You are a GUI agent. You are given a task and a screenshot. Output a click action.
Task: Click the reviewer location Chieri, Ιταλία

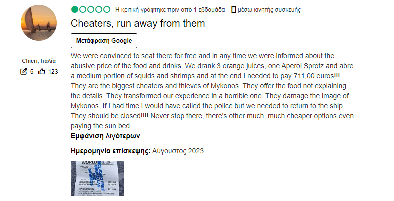(39, 61)
